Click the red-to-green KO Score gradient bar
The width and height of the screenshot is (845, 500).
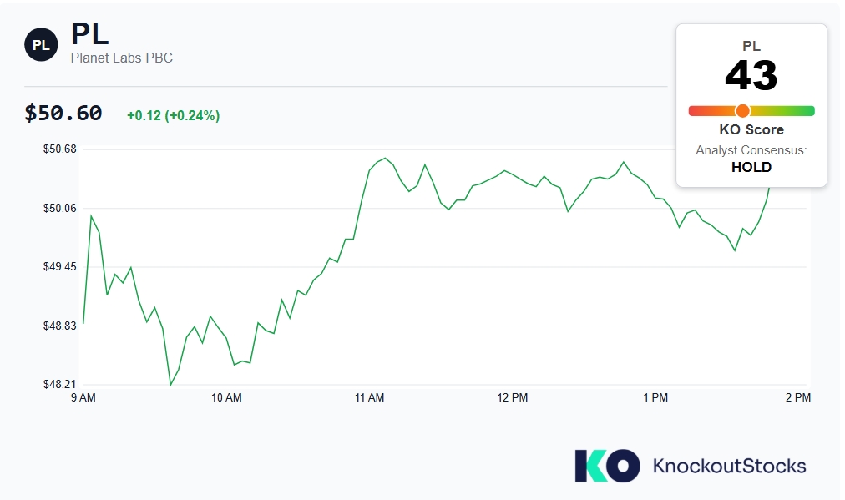751,111
